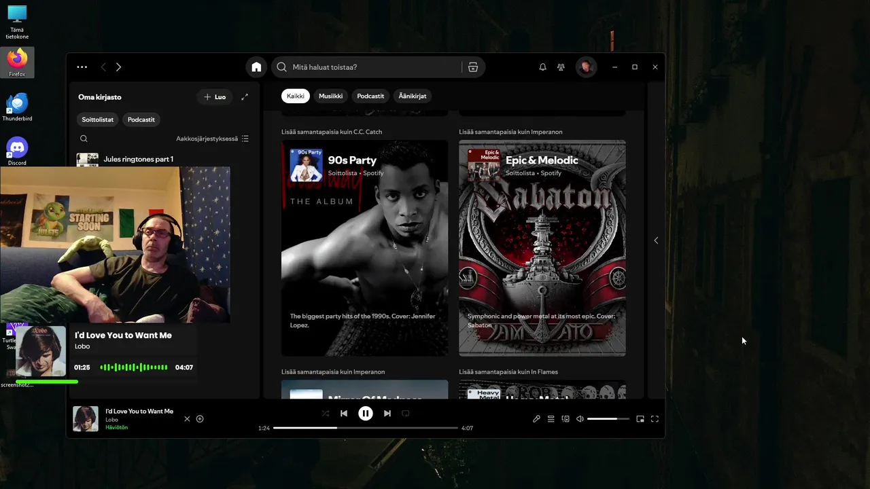The height and width of the screenshot is (489, 870).
Task: Mute audio via speaker icon
Action: (x=580, y=419)
